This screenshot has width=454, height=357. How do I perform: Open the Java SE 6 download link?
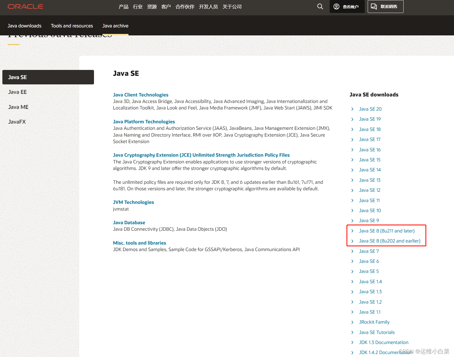tap(369, 261)
